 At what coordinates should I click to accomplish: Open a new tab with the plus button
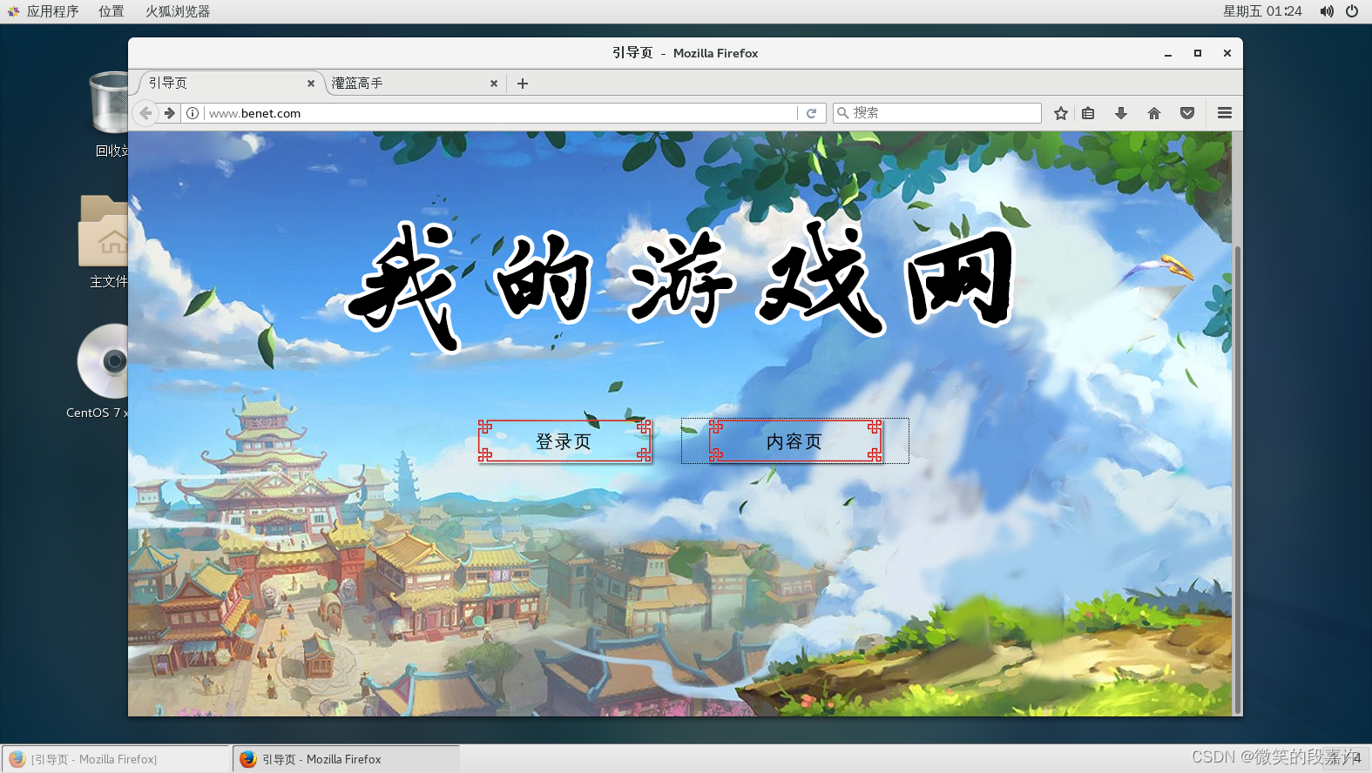(x=523, y=84)
